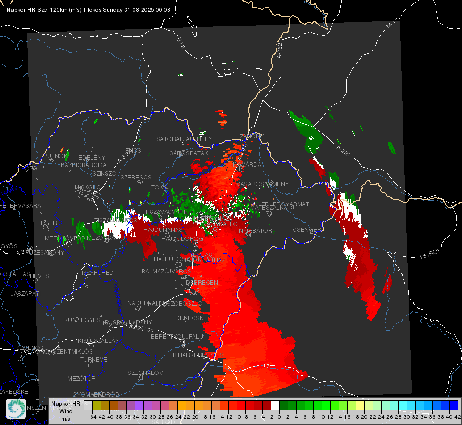Click the timestamp 'Sunday 31-08-2025 00:03'
This screenshot has height=425, width=462.
137,10
